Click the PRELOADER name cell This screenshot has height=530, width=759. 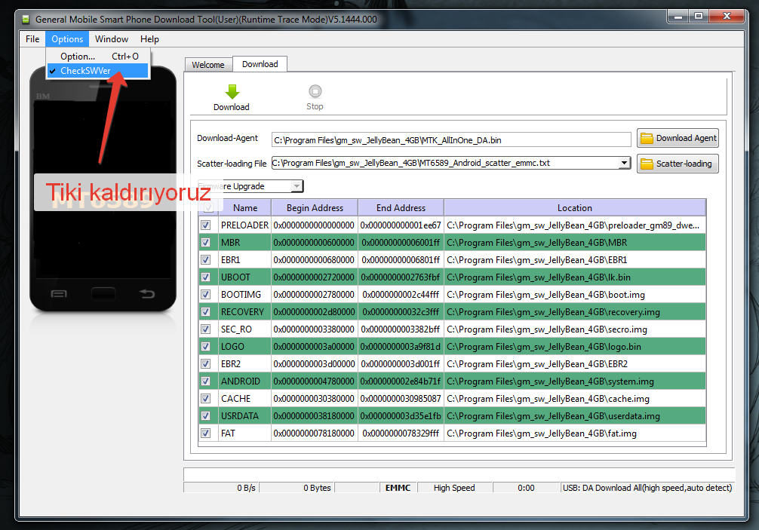(244, 225)
